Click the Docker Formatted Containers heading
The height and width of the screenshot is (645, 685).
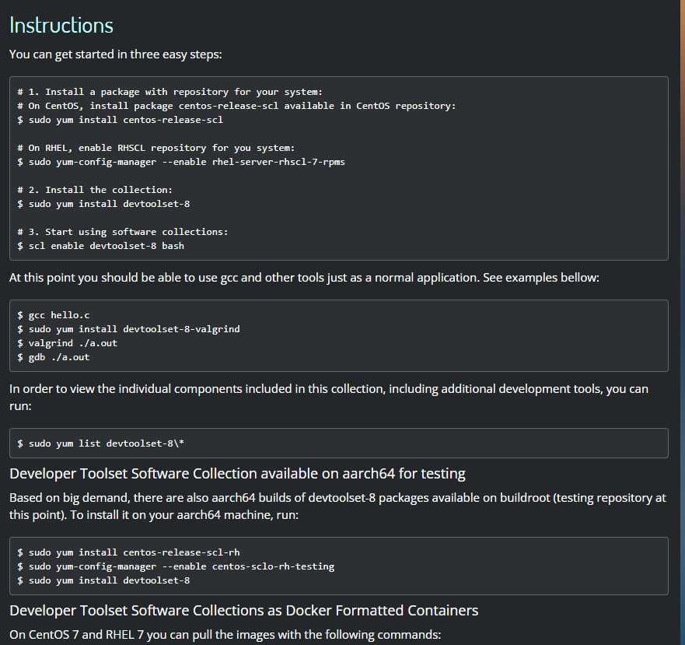coord(243,610)
